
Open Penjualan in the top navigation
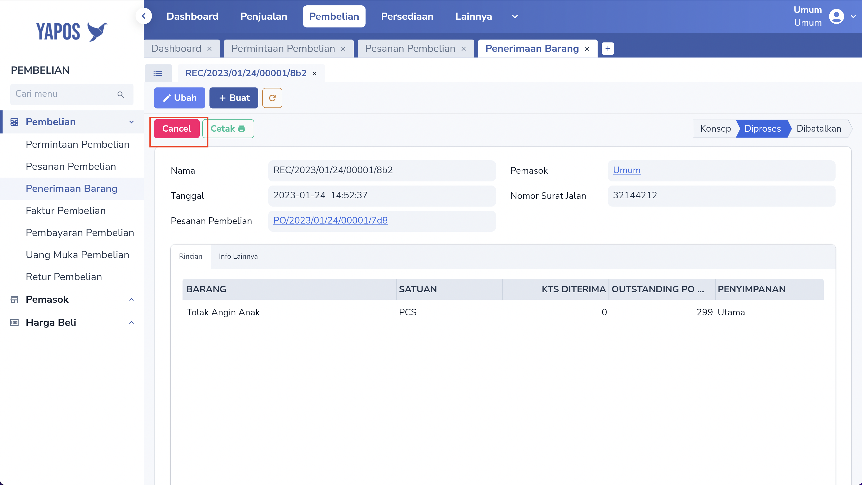[264, 16]
